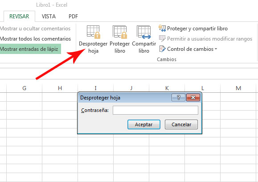Select the REVISAR tab
Screen dimensions: 258x182
[x=19, y=17]
